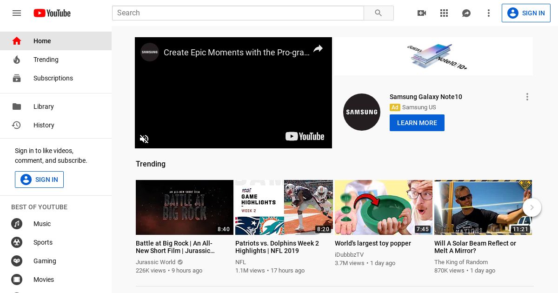Image resolution: width=558 pixels, height=293 pixels.
Task: Open the YouTube apps grid
Action: tap(444, 13)
